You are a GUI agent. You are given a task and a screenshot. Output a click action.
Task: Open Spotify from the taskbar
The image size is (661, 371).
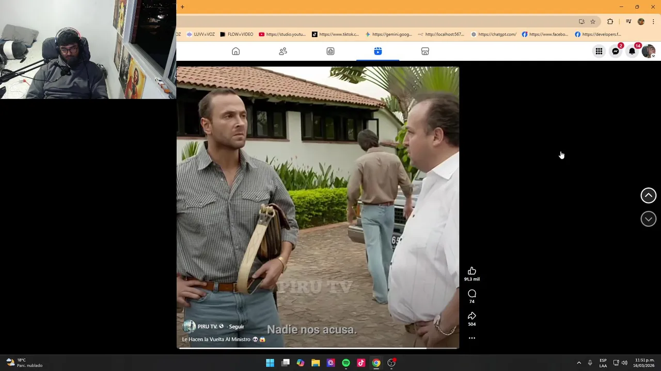point(346,363)
